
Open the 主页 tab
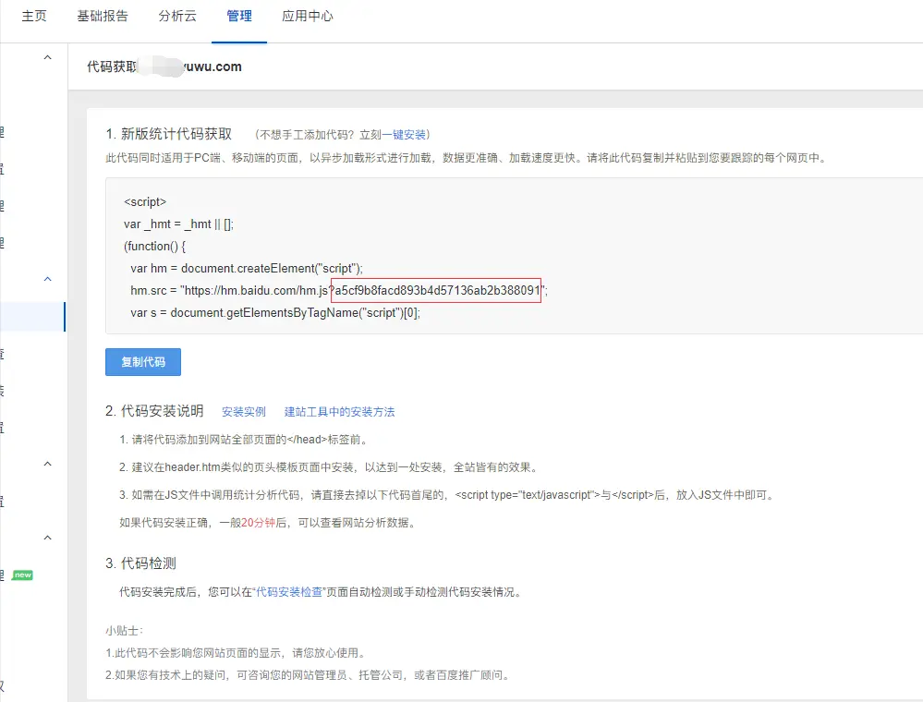(x=34, y=16)
